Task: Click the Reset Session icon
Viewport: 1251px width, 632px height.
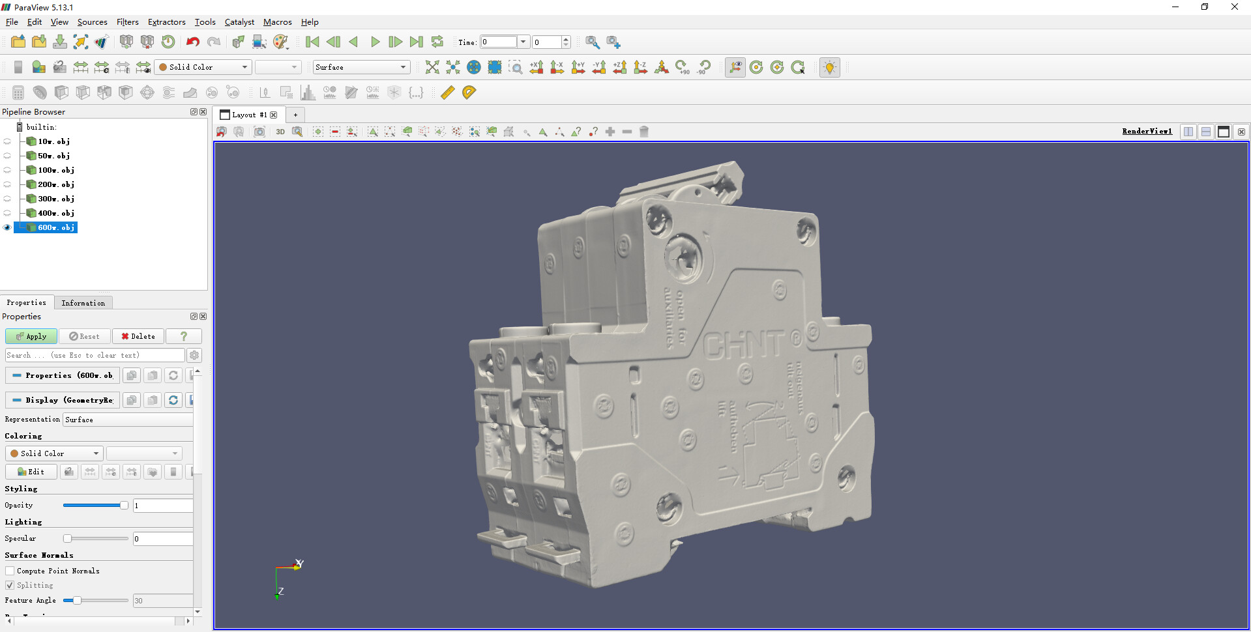Action: (168, 42)
